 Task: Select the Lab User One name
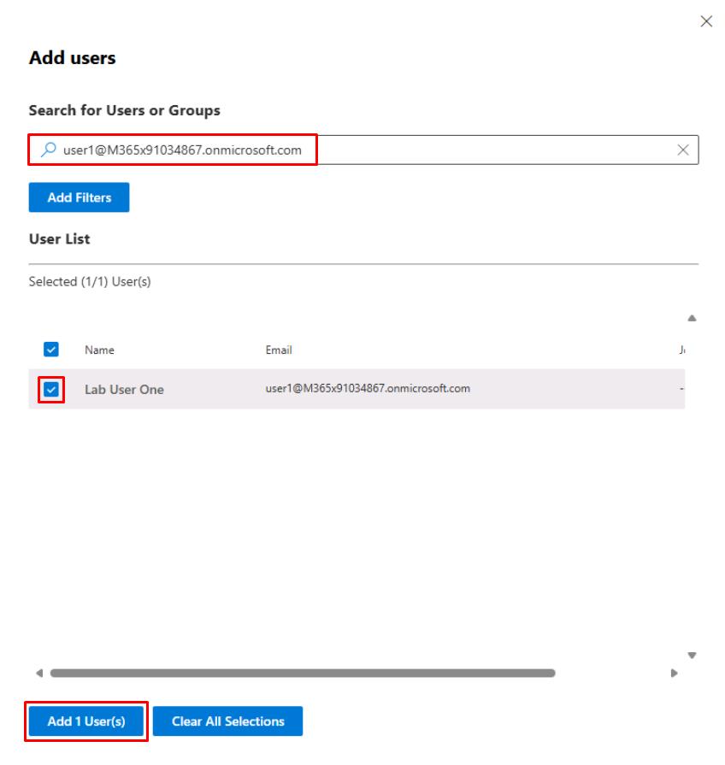click(x=124, y=389)
